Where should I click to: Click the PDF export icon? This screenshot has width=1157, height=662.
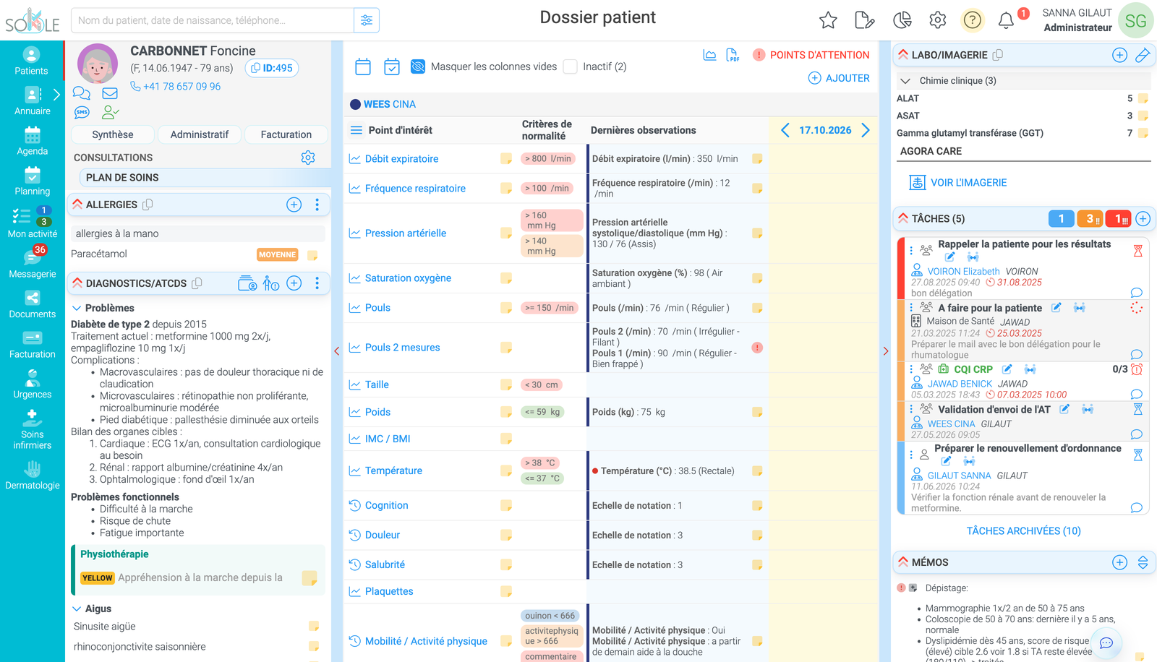(733, 55)
